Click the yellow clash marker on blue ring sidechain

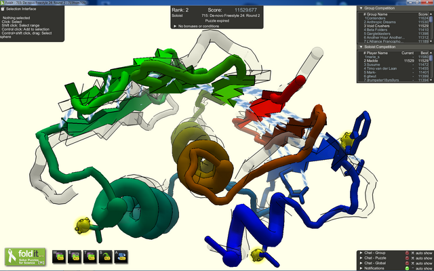(x=347, y=140)
